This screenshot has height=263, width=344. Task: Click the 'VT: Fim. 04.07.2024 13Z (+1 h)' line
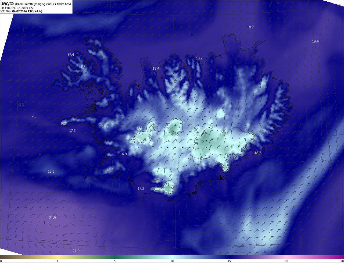pos(21,11)
